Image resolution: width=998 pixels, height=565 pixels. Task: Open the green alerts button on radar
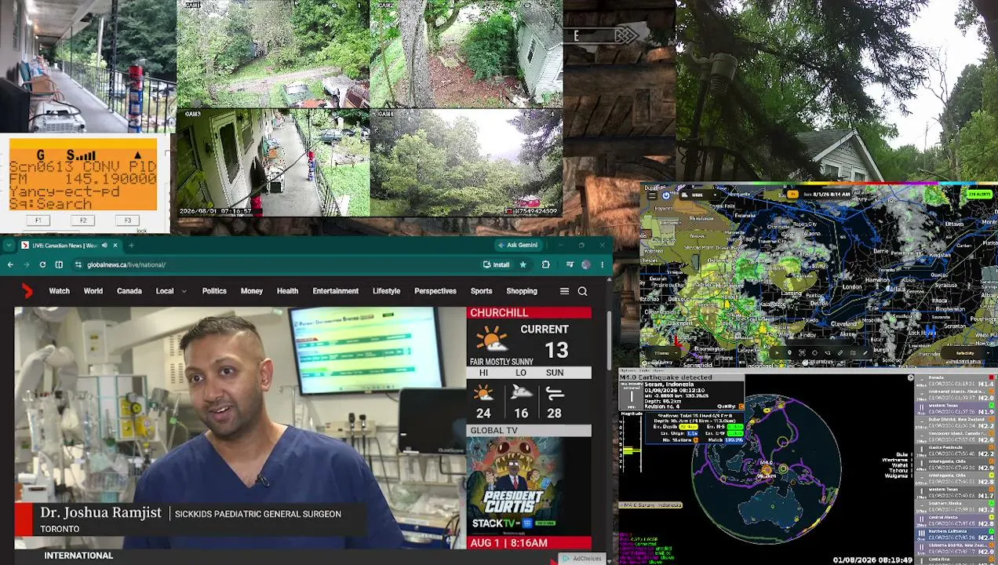coord(980,194)
